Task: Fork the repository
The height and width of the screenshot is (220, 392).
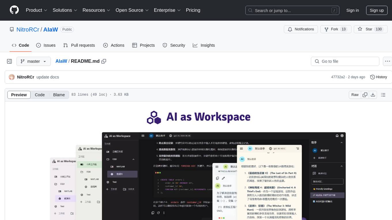Action: pyautogui.click(x=336, y=29)
